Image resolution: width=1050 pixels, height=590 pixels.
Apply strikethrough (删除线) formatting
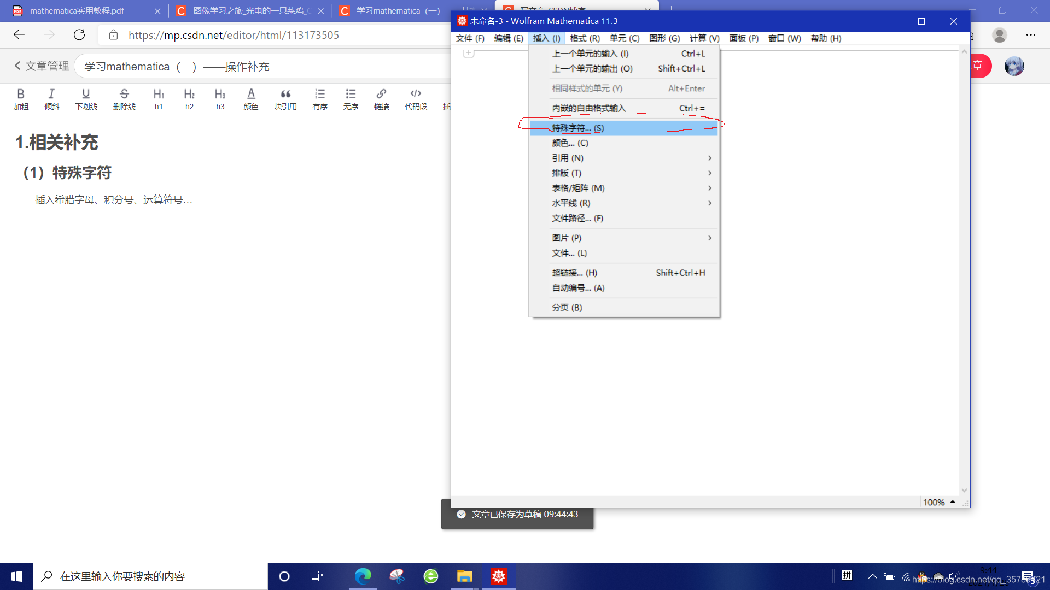point(124,98)
